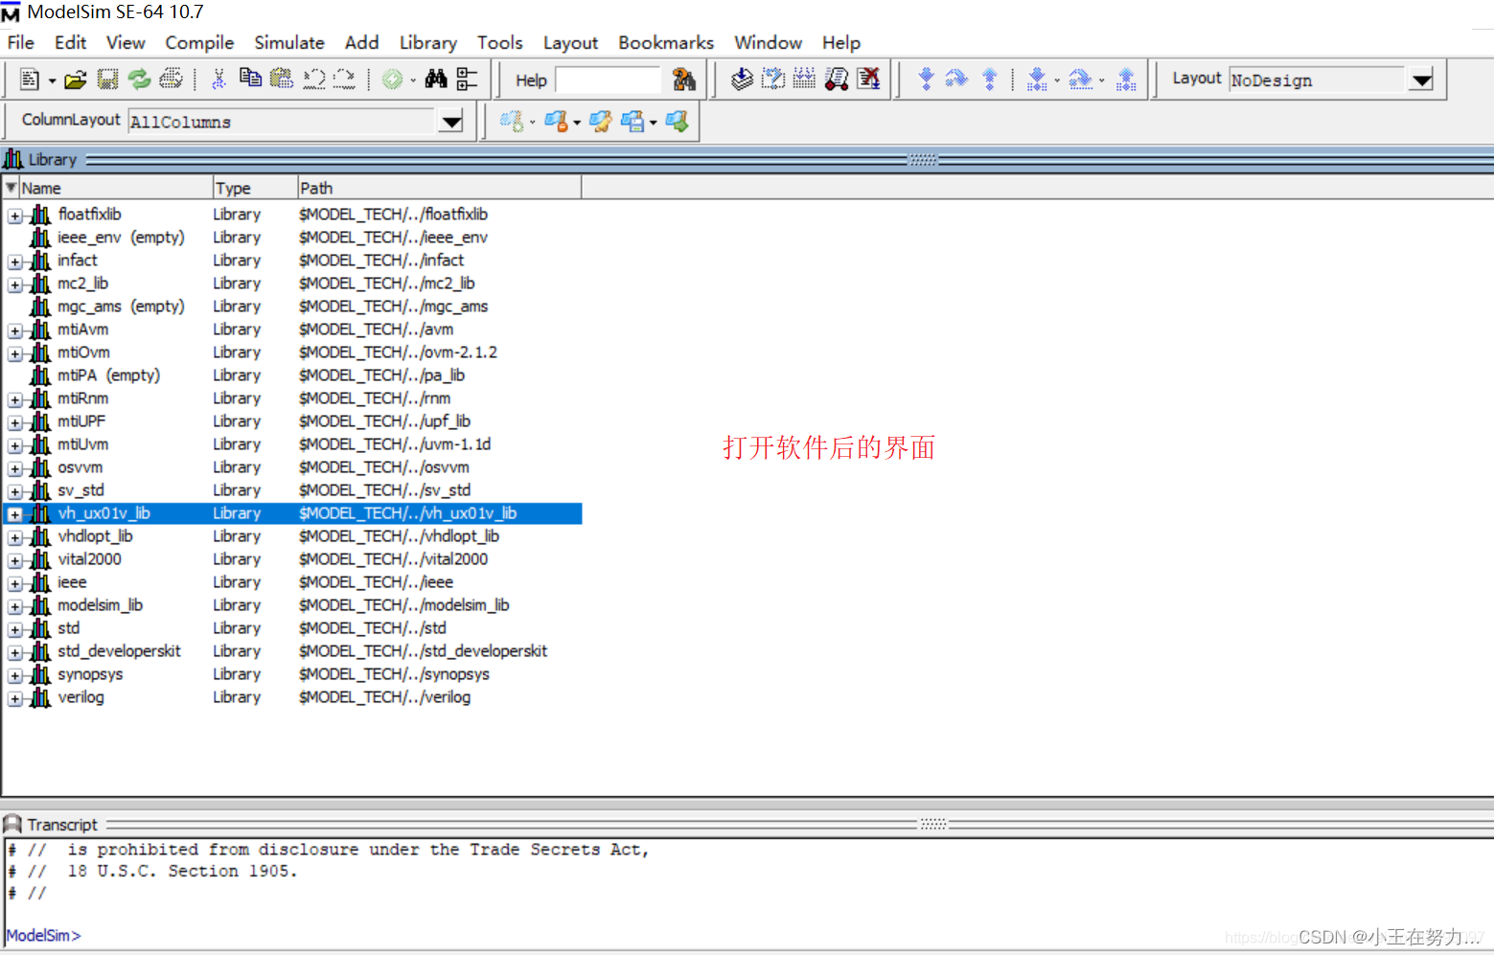Select the mgc_ams (empty) library row

(x=292, y=307)
